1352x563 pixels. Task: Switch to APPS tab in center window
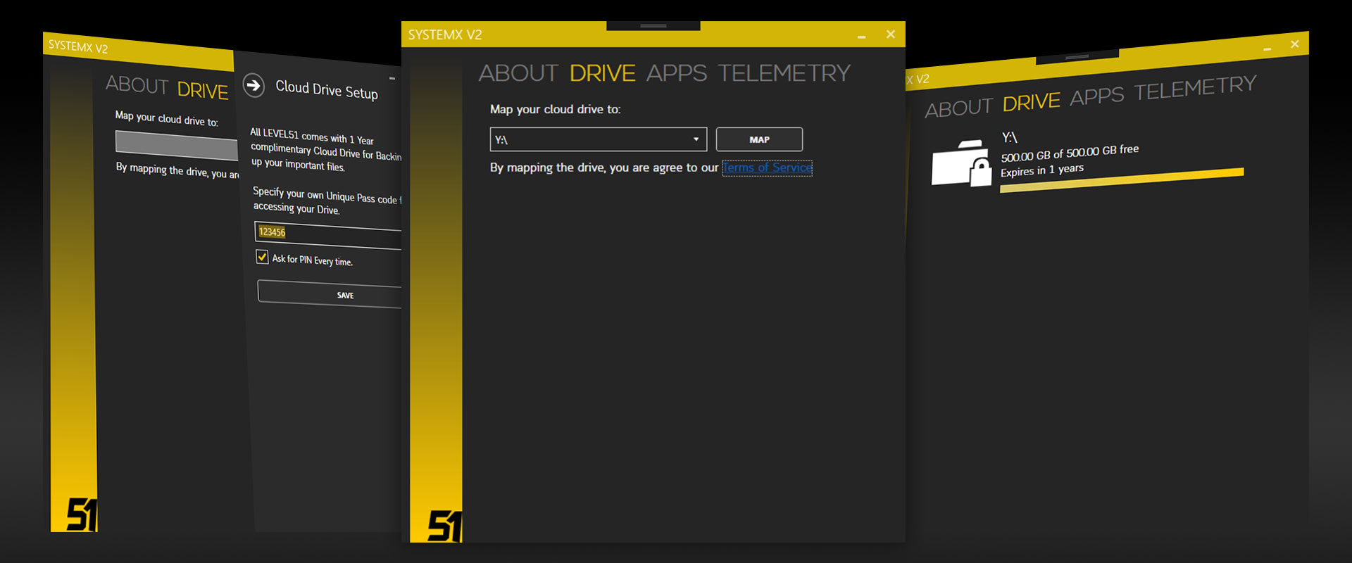click(x=676, y=73)
